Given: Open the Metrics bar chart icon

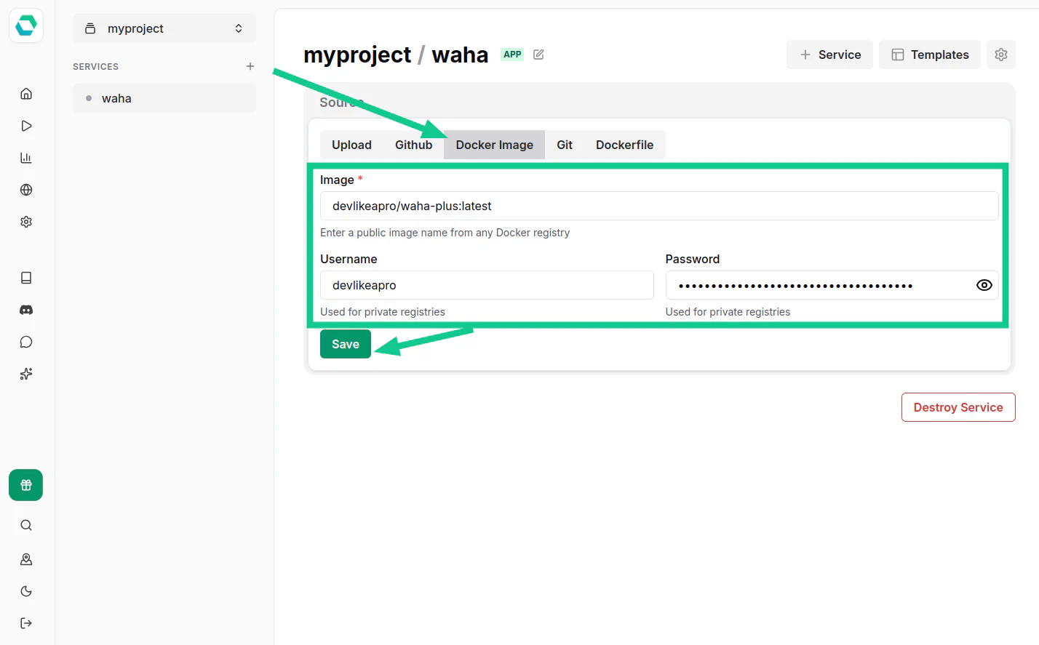Looking at the screenshot, I should [x=25, y=157].
